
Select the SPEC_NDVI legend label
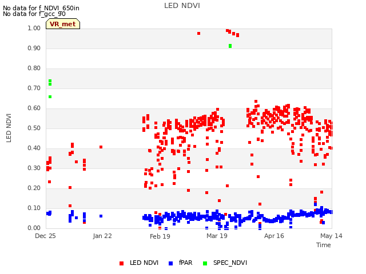click(230, 263)
